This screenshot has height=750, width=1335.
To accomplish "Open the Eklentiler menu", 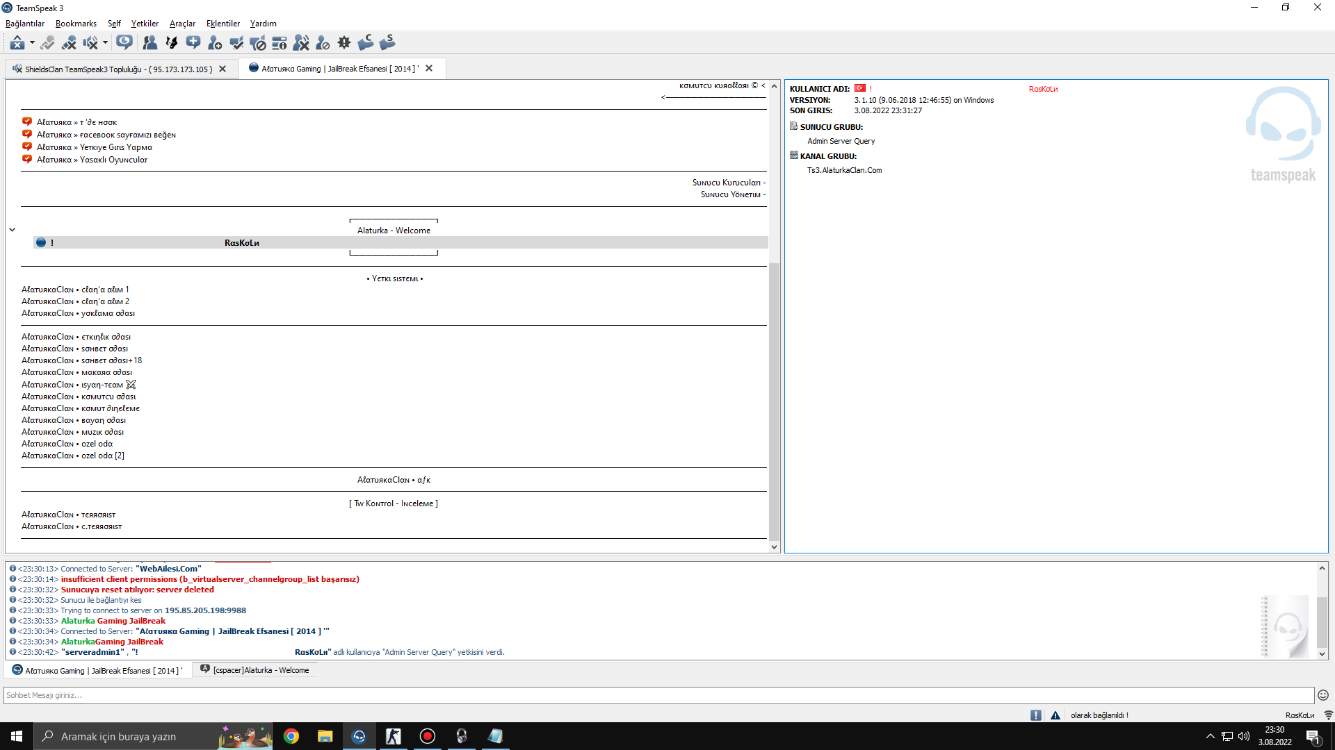I will coord(222,24).
